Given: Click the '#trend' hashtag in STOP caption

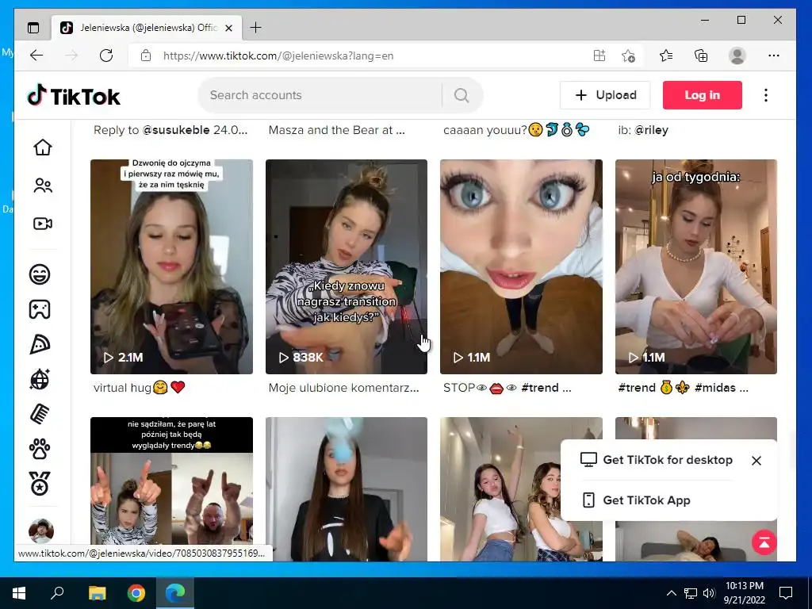Looking at the screenshot, I should 539,388.
